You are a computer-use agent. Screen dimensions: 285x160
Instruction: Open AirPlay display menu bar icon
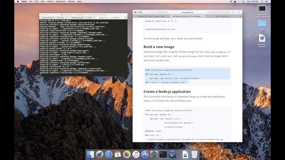[243, 1]
